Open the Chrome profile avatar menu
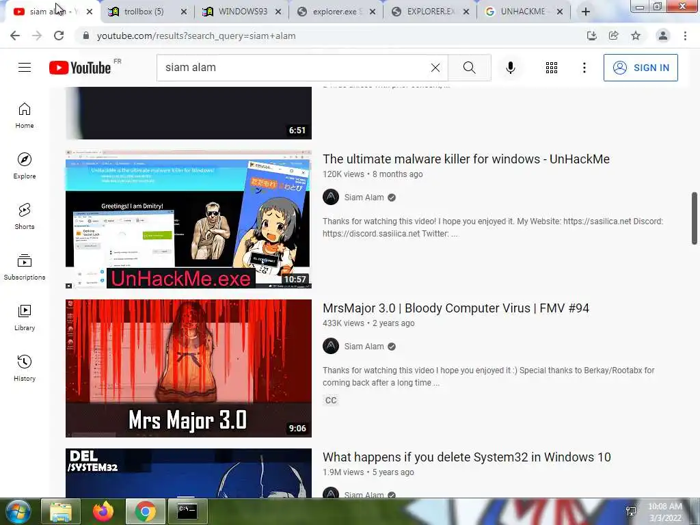Screen dimensions: 700x525 coord(663,36)
